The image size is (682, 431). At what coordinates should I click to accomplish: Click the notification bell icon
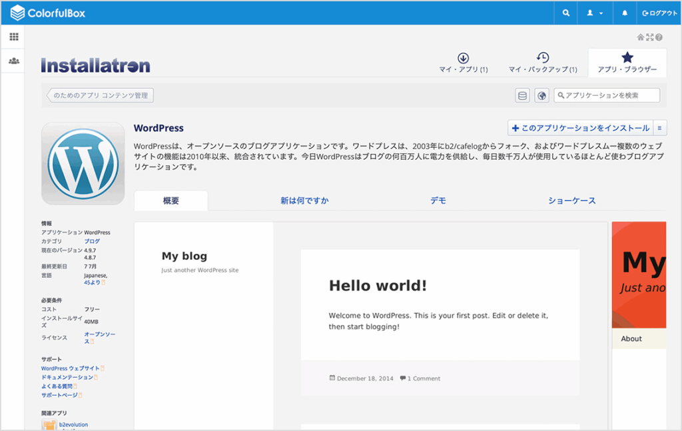point(625,12)
